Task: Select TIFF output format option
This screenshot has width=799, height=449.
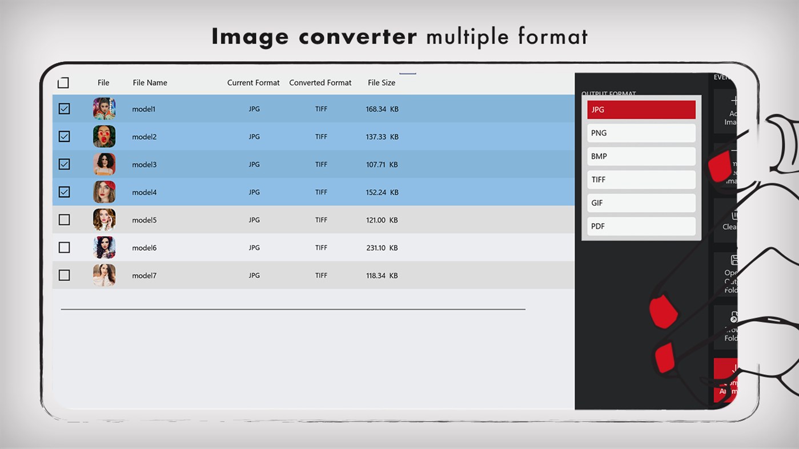Action: pos(641,179)
